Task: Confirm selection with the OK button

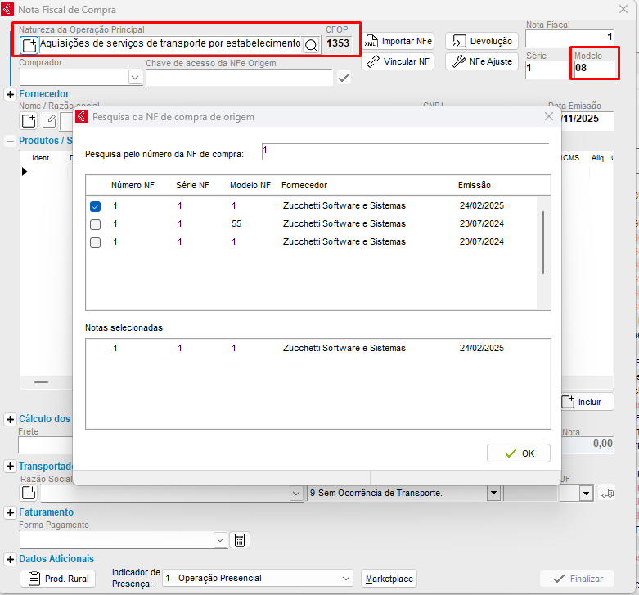Action: [519, 453]
